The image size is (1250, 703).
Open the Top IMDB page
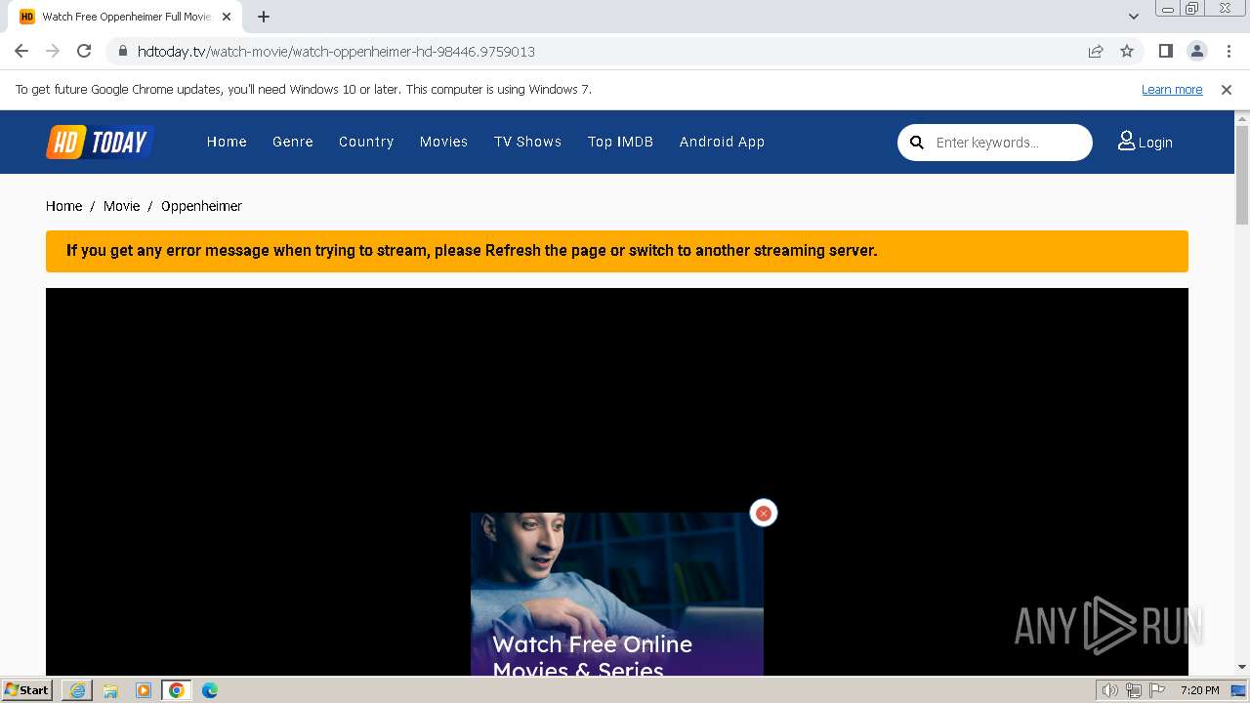tap(620, 142)
